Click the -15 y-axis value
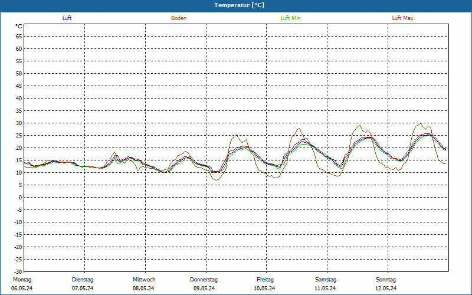Image resolution: width=472 pixels, height=295 pixels. [x=18, y=234]
